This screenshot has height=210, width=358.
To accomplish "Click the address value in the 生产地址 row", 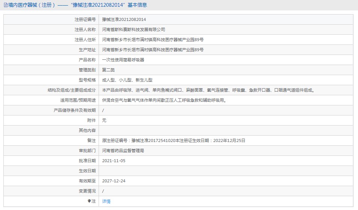I will [x=153, y=50].
